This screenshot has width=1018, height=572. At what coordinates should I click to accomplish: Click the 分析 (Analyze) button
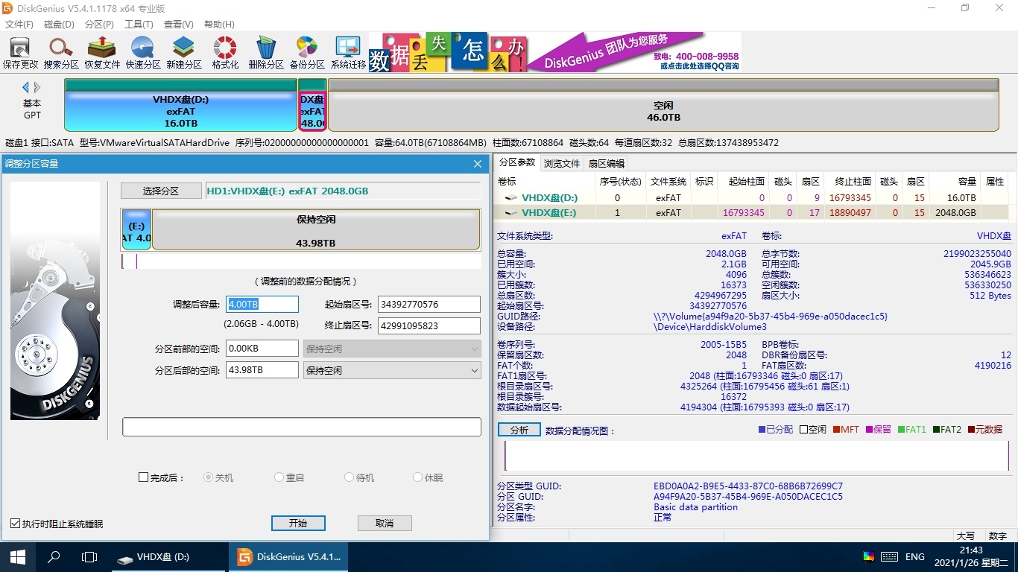point(519,430)
